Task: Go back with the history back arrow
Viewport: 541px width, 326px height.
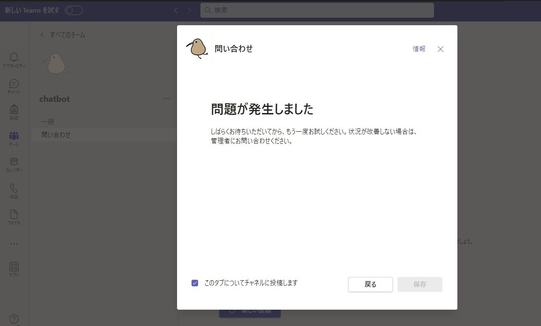Action: [x=176, y=10]
